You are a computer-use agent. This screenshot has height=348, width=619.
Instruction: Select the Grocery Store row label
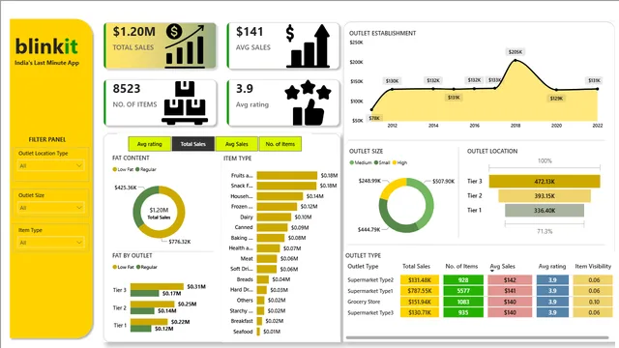click(x=364, y=302)
